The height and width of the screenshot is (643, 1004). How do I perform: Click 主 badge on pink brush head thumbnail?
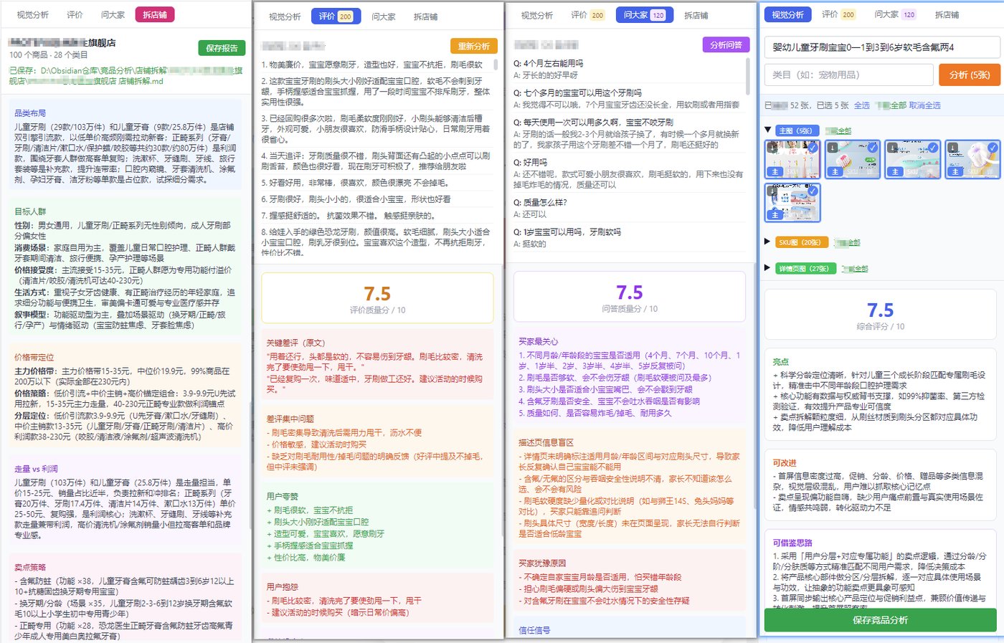(x=835, y=172)
